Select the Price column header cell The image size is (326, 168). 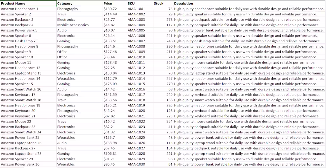(115, 4)
